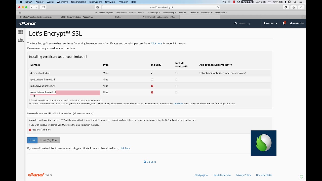Open Spotlight search in menu bar
Viewport: 322px width, 181px height.
[x=295, y=2]
